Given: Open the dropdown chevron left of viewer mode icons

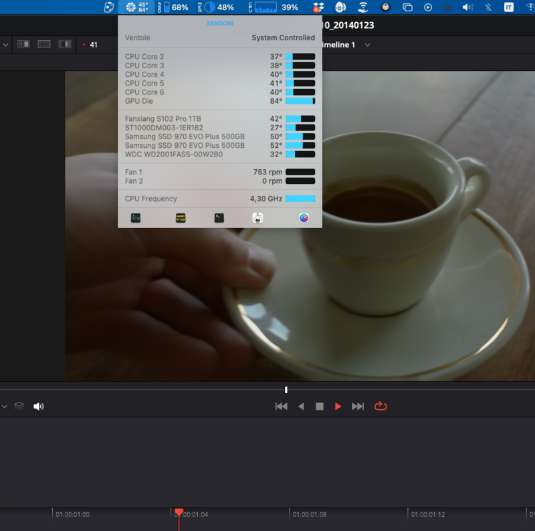Looking at the screenshot, I should click(5, 45).
